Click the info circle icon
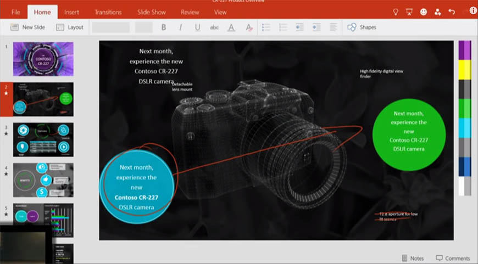478x264 pixels. coord(473,10)
